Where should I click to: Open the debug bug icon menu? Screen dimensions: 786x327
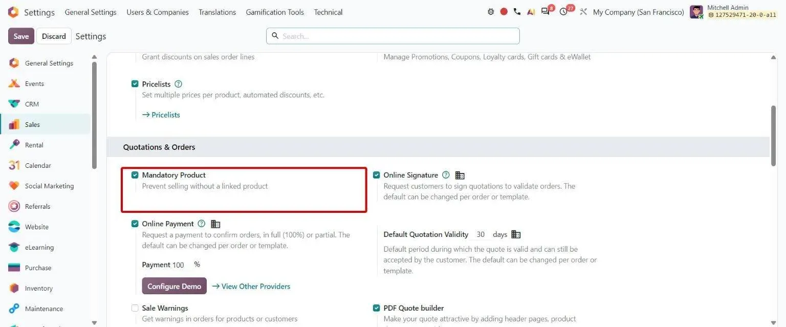(491, 12)
